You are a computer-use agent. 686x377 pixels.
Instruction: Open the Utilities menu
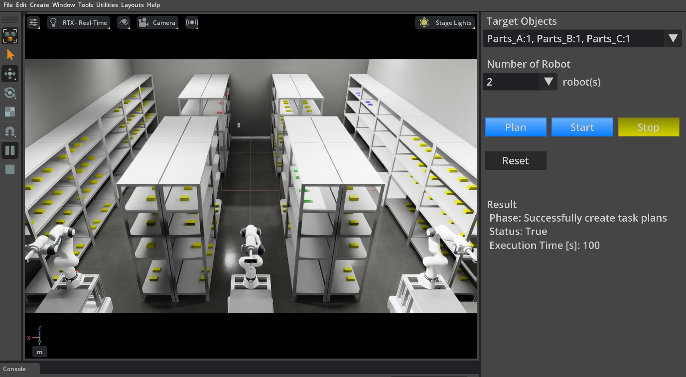pyautogui.click(x=107, y=5)
